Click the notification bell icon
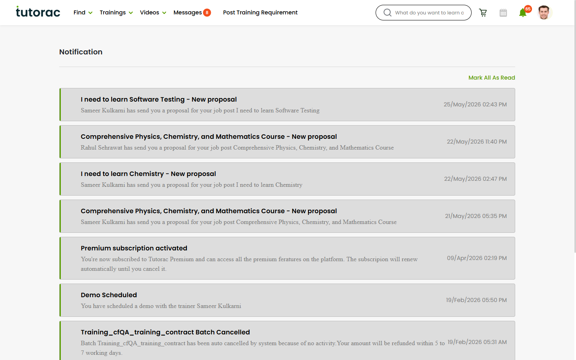This screenshot has width=576, height=360. point(522,13)
